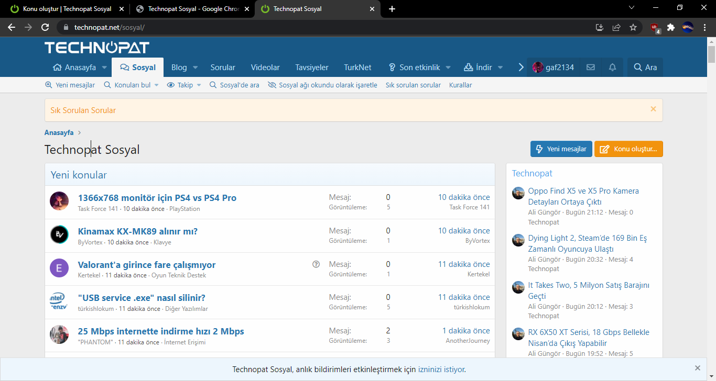Image resolution: width=716 pixels, height=381 pixels.
Task: Open the Extensions puzzle piece menu
Action: 671,27
